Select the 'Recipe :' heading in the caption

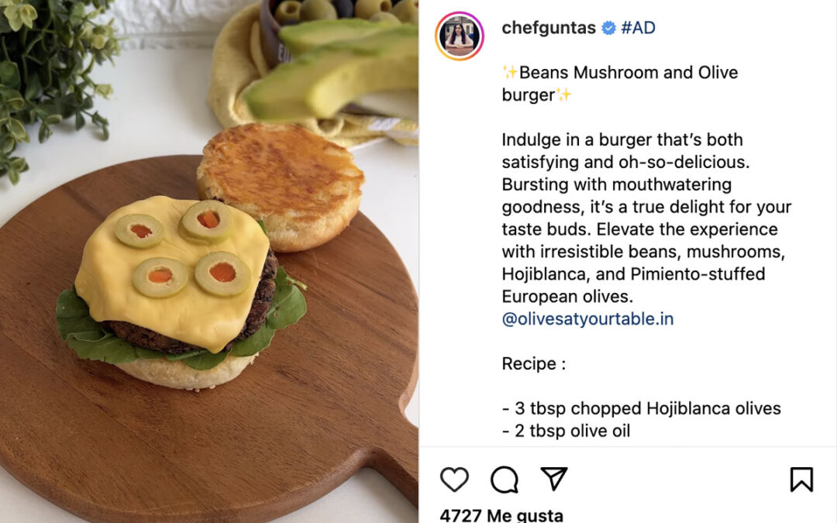534,364
